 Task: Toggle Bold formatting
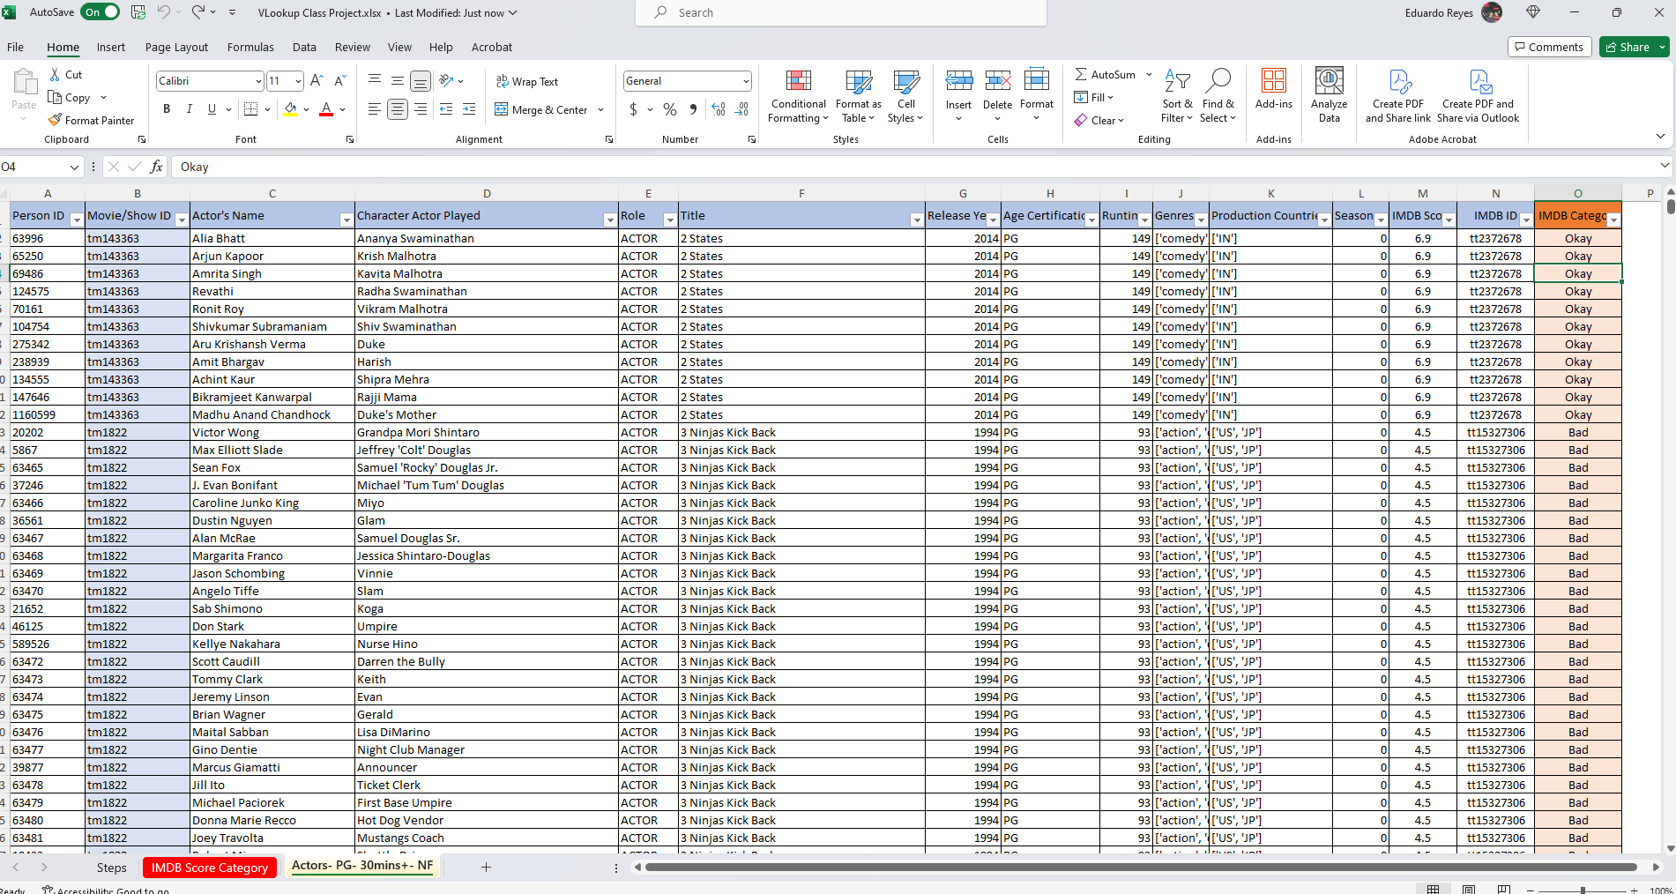pyautogui.click(x=167, y=109)
